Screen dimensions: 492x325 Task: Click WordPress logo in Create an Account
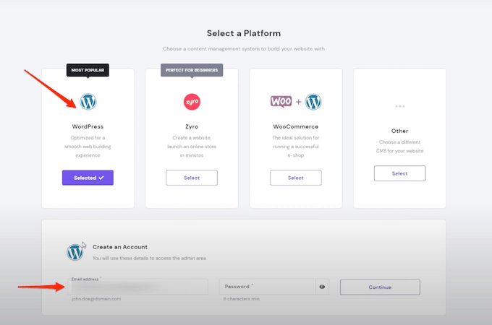coord(75,252)
